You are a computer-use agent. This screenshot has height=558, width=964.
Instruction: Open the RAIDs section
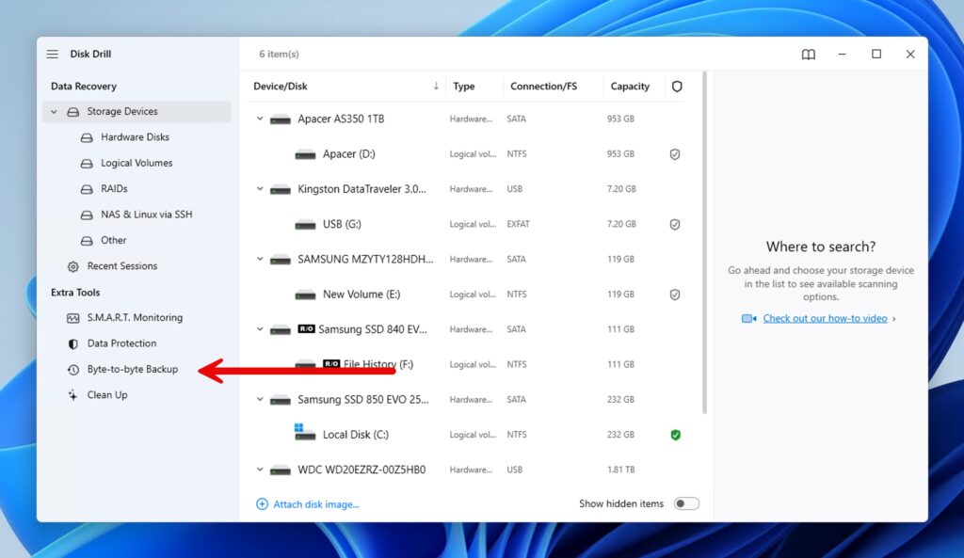[x=113, y=188]
